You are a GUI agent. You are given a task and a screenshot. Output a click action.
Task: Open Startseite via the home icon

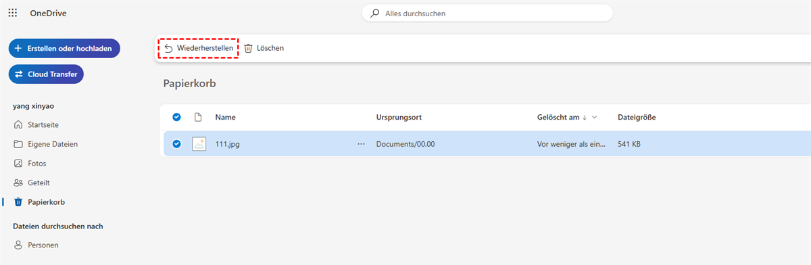pyautogui.click(x=18, y=125)
